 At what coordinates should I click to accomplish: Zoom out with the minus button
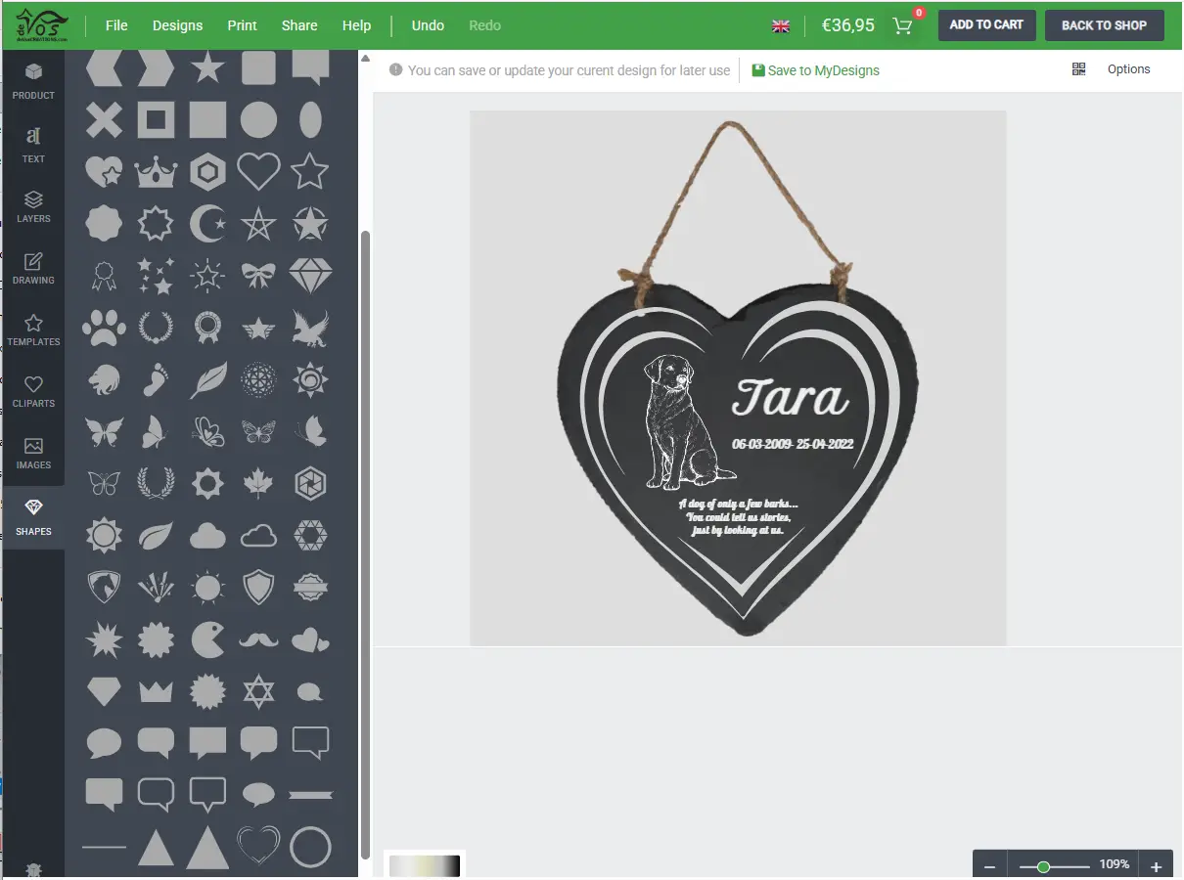(x=989, y=866)
